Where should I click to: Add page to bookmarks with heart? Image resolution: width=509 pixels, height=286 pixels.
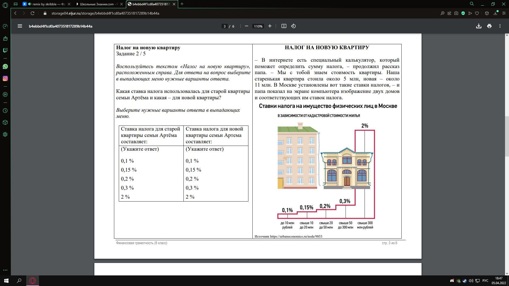click(477, 13)
